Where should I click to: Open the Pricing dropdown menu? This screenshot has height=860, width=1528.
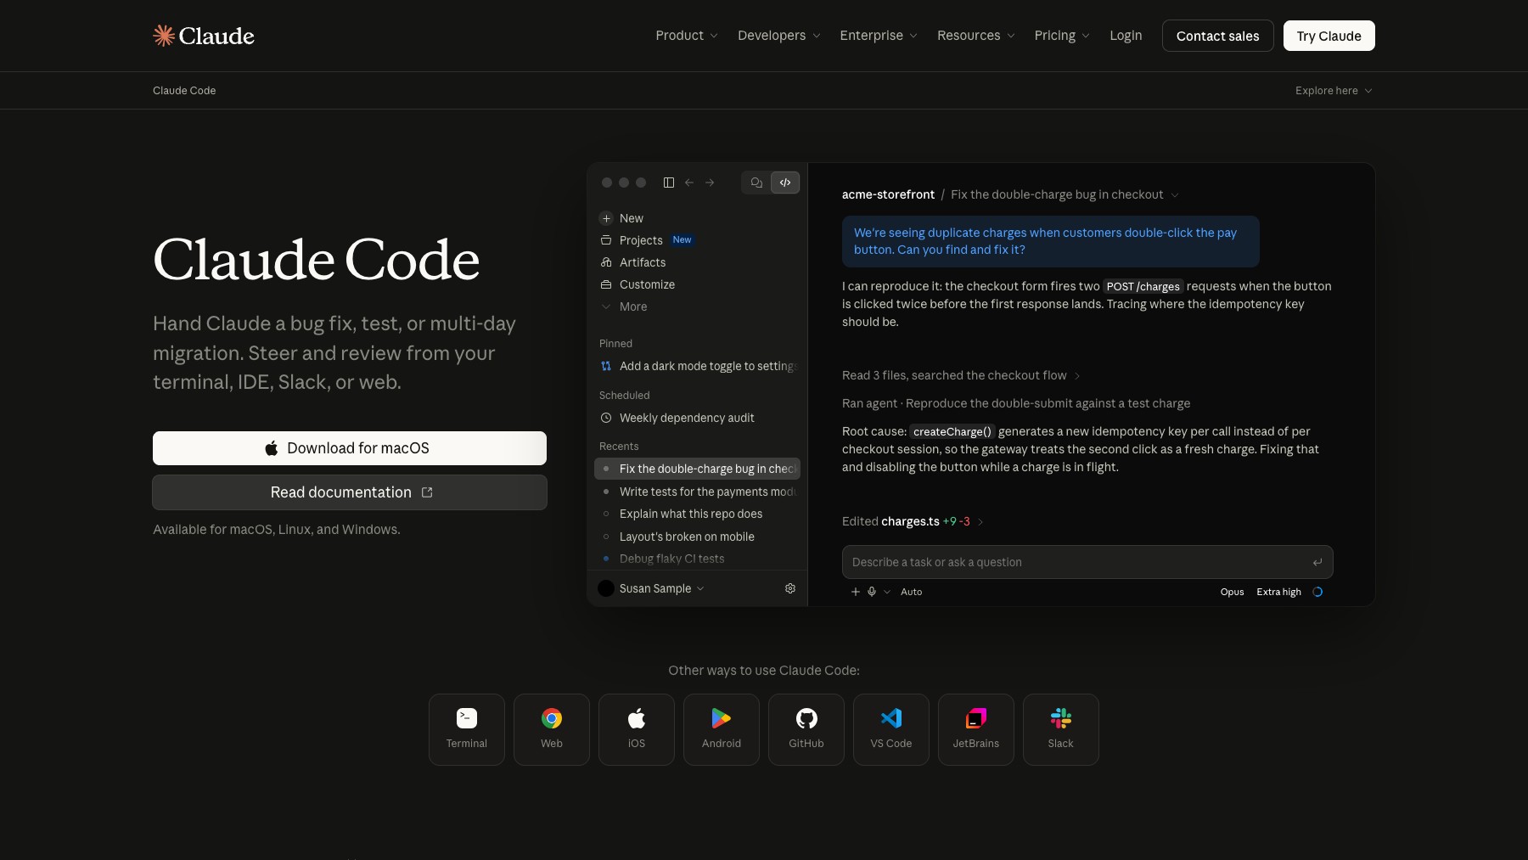[1062, 36]
